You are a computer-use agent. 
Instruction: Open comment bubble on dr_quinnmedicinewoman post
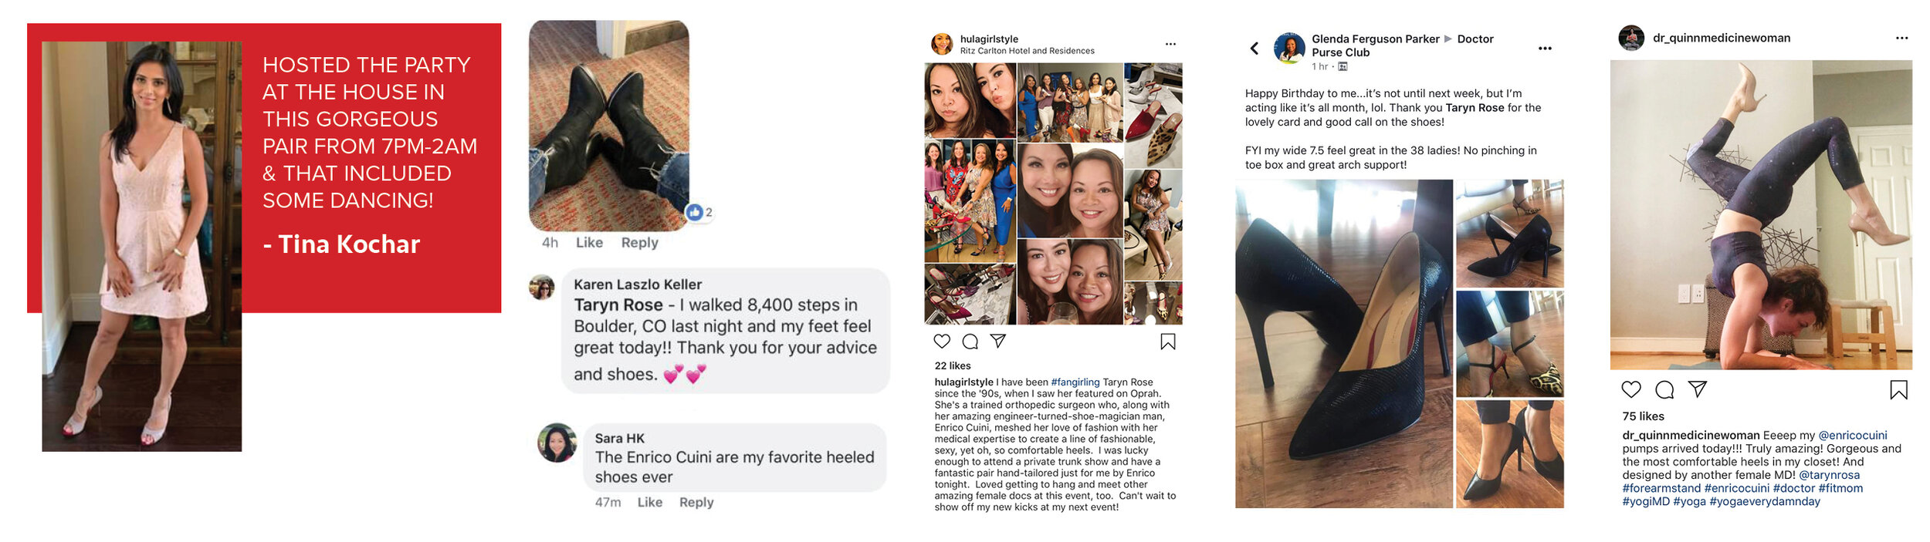click(1664, 389)
